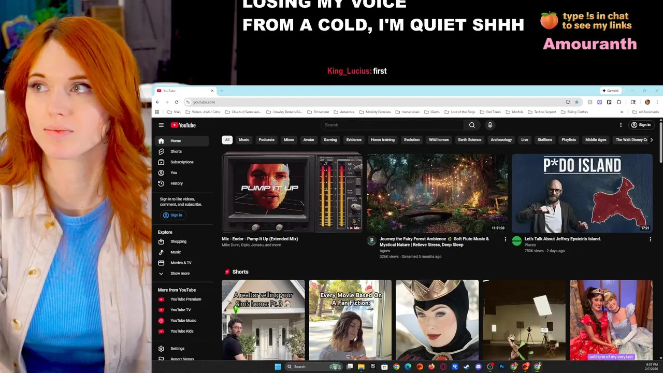
Task: Select the Podcasts category chip
Action: (267, 140)
